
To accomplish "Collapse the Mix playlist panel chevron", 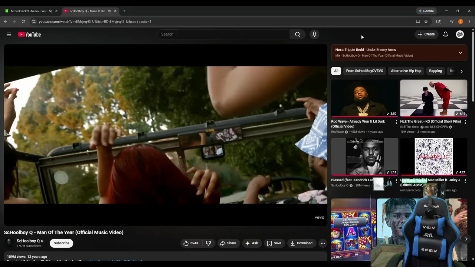I will pos(461,53).
